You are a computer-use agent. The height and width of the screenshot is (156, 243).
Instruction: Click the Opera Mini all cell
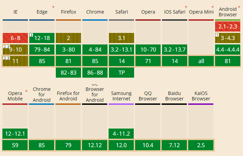(201, 61)
